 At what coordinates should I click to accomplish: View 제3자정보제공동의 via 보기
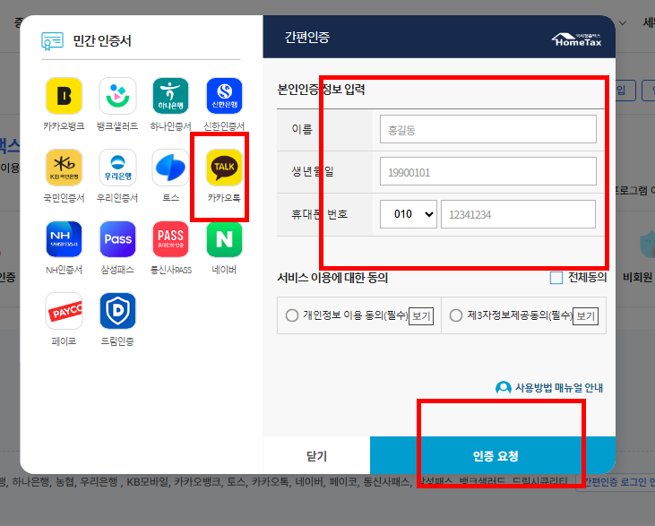(585, 315)
